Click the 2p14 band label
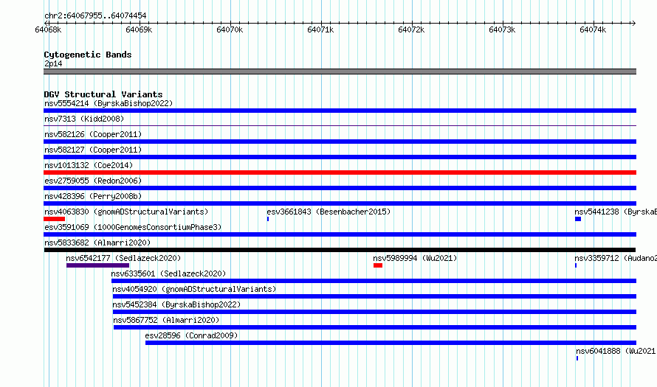Viewport: 657px width, 387px height. click(53, 63)
